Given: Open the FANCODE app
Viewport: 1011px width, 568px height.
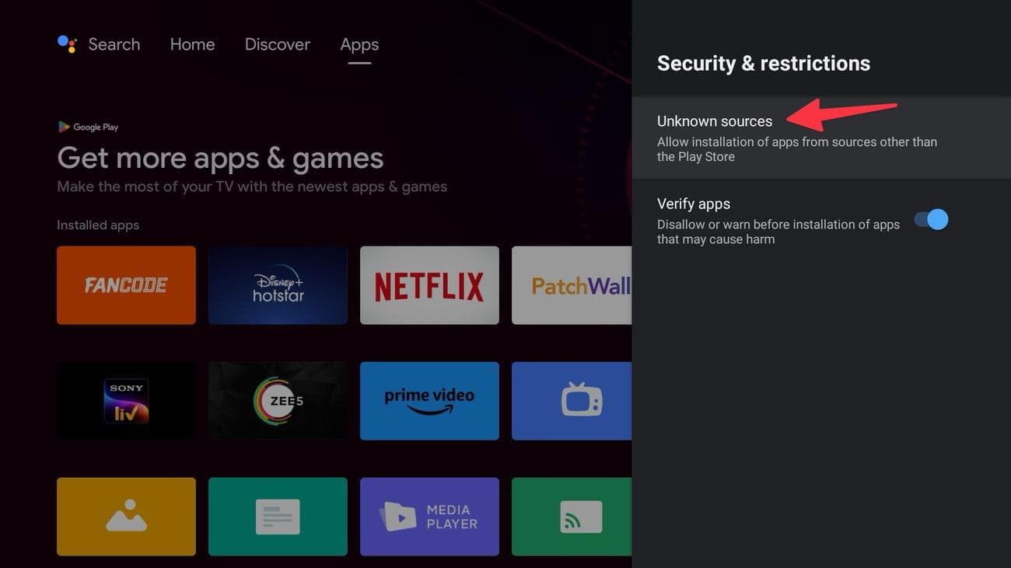Looking at the screenshot, I should (126, 284).
